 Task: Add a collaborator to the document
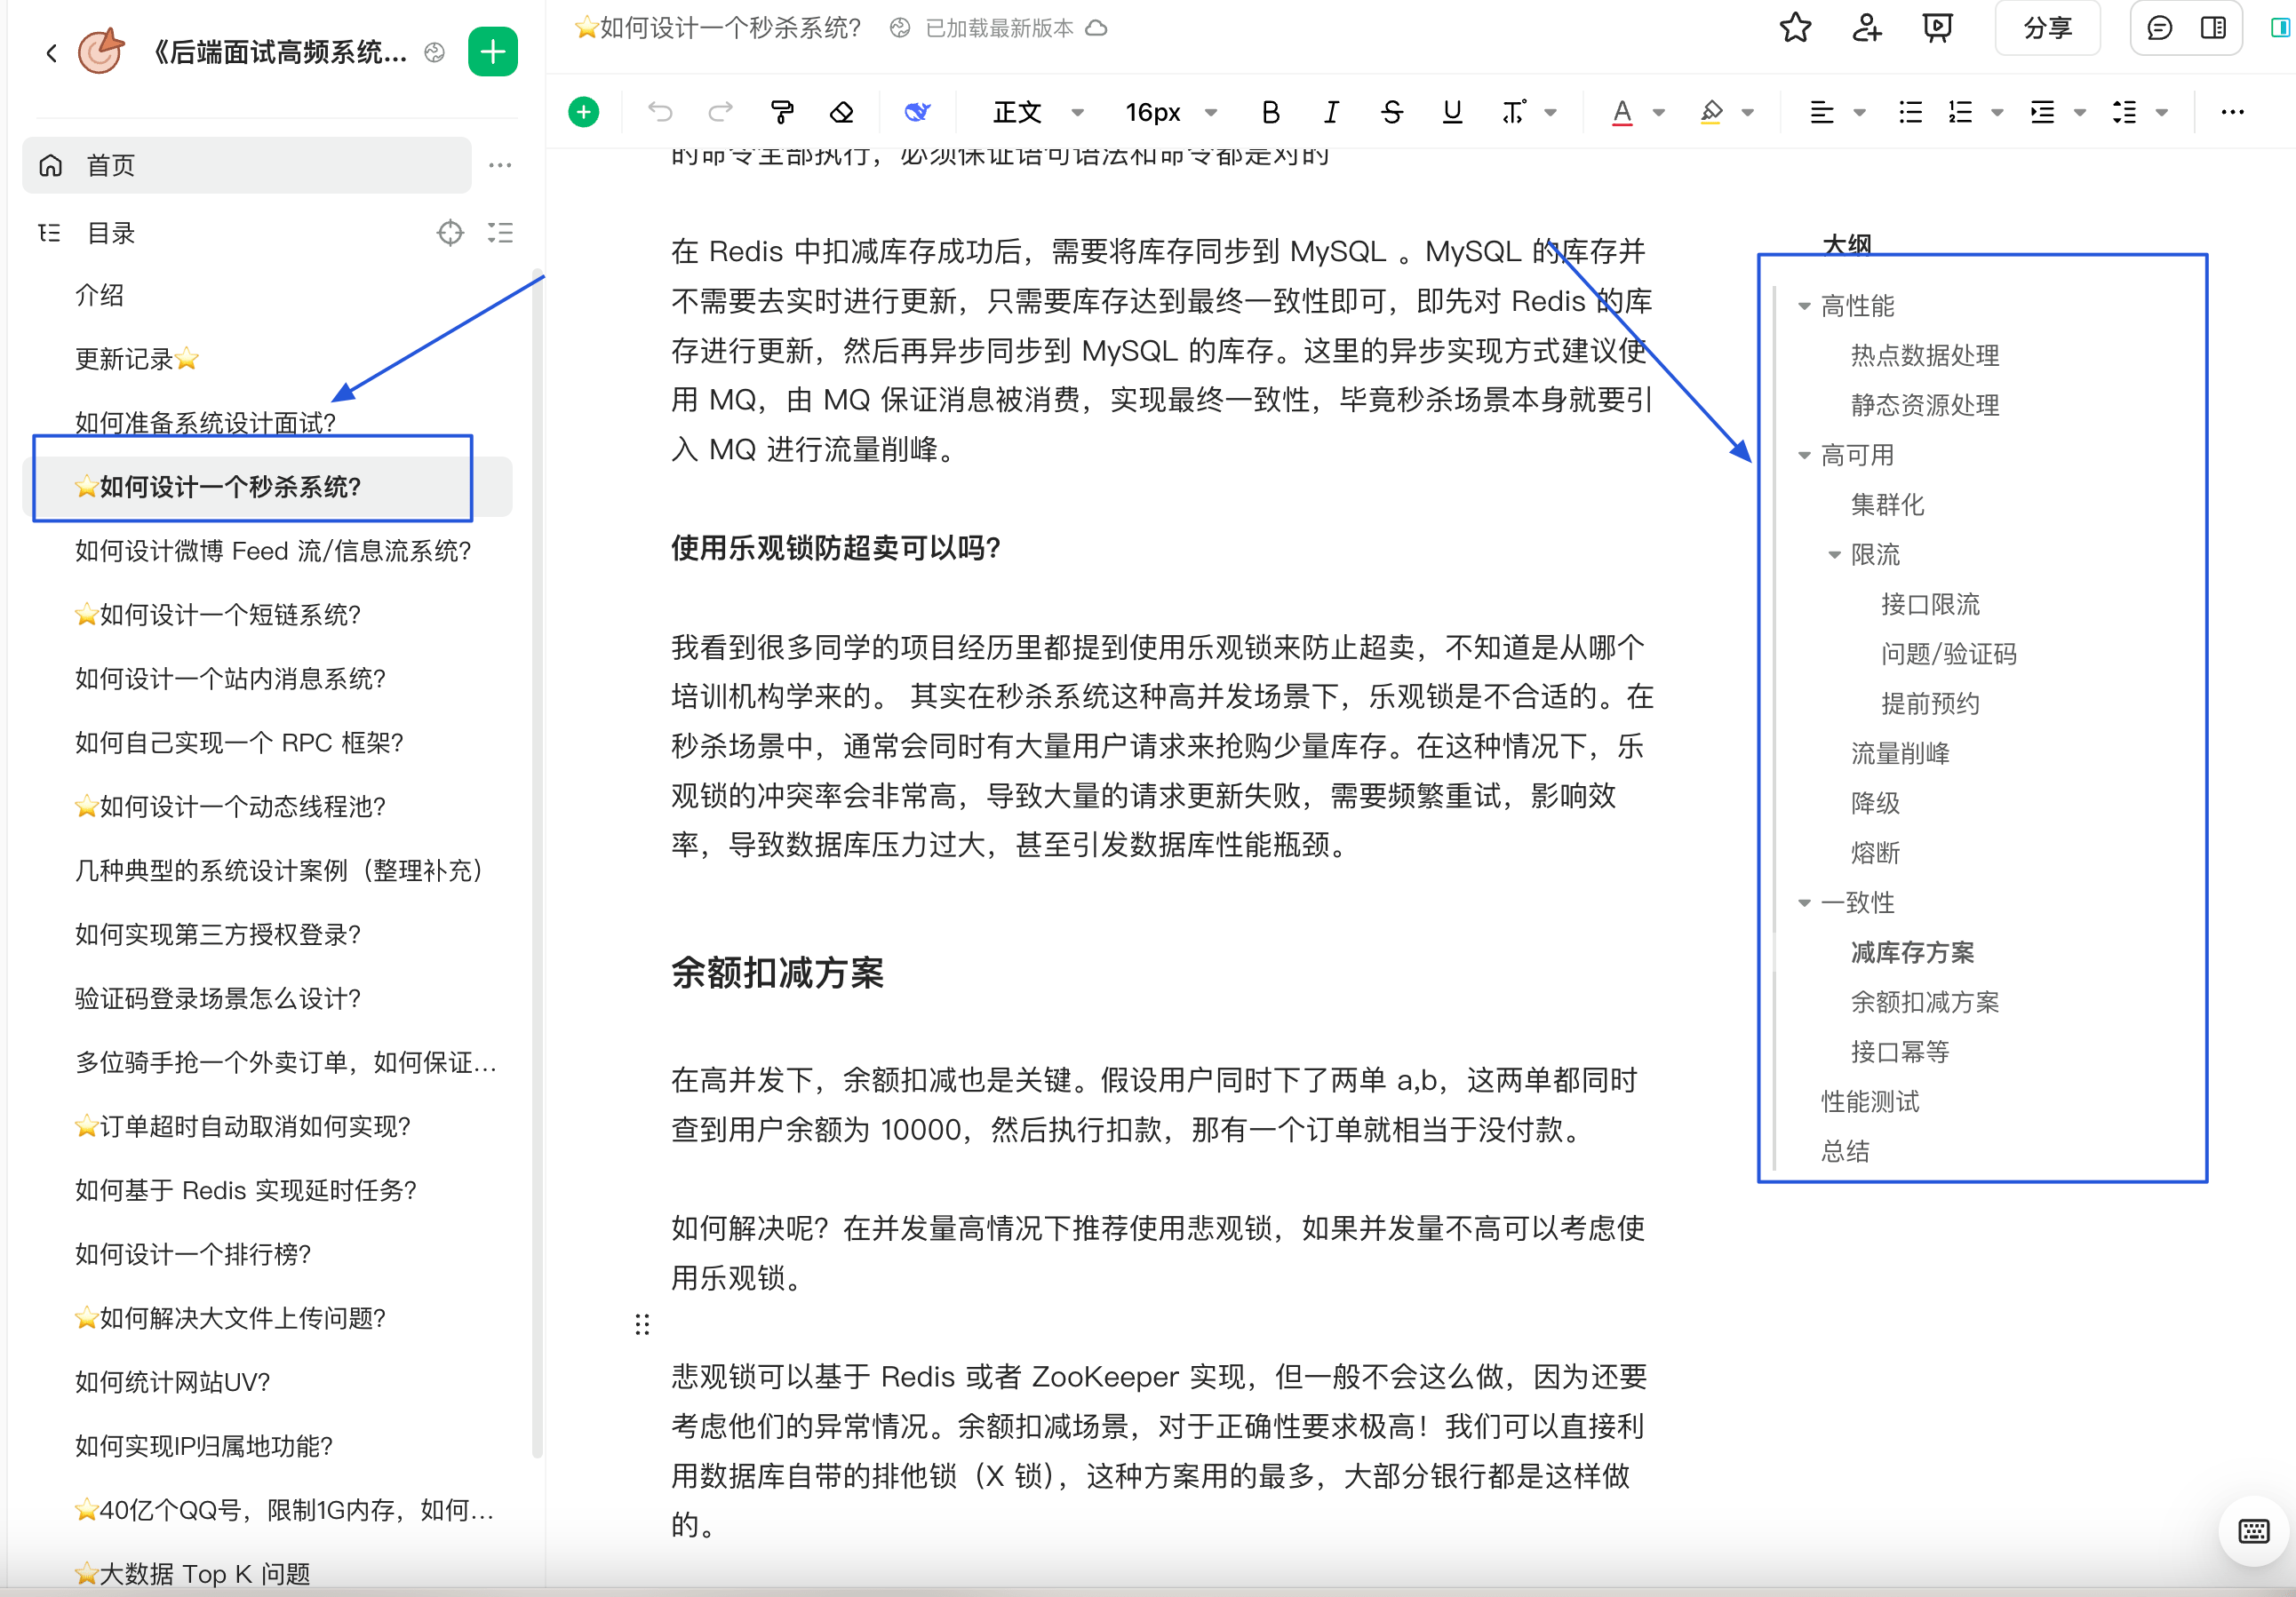point(1866,28)
